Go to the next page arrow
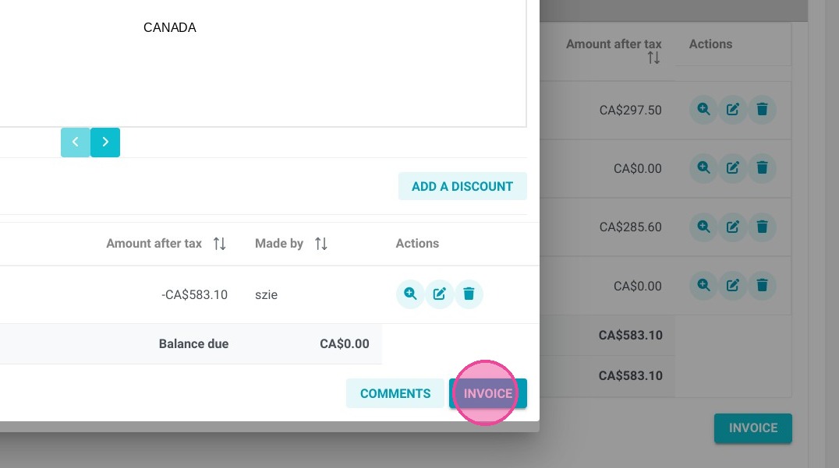This screenshot has width=839, height=468. pos(104,142)
